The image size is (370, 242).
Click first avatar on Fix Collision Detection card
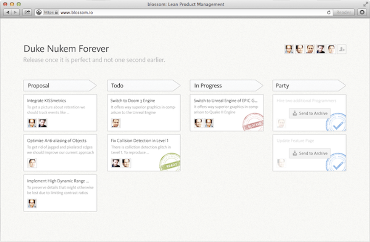[116, 163]
